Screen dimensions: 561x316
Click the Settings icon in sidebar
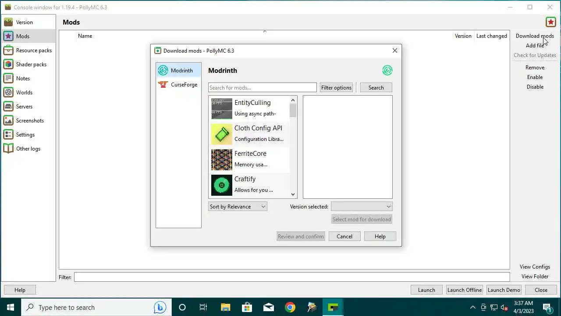click(8, 135)
